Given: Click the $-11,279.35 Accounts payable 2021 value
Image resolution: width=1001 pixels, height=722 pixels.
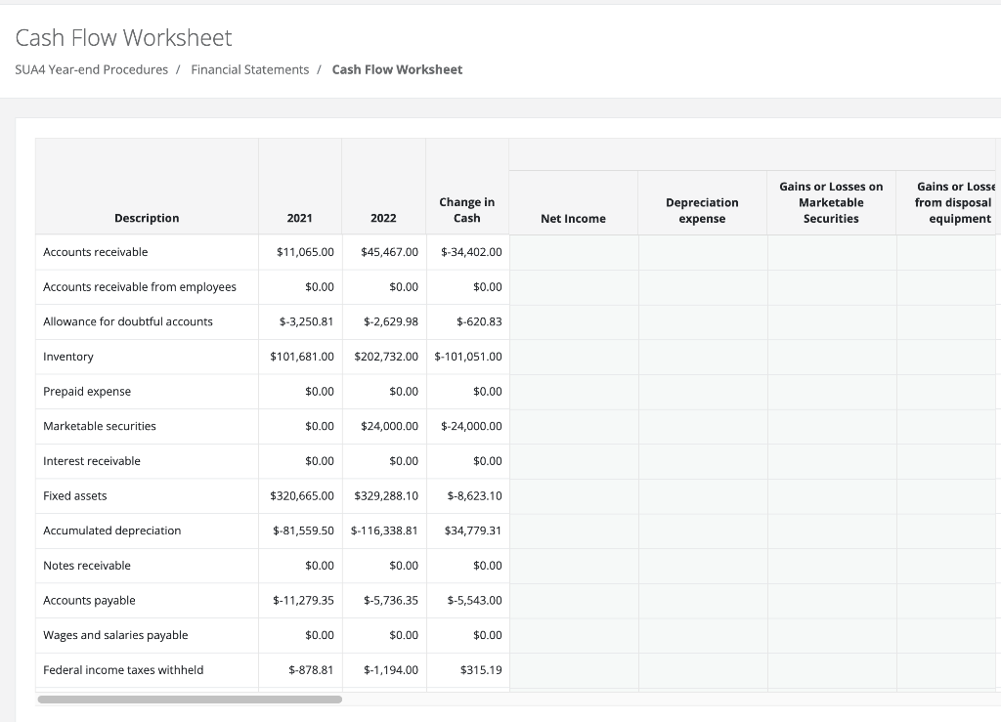Looking at the screenshot, I should 303,600.
